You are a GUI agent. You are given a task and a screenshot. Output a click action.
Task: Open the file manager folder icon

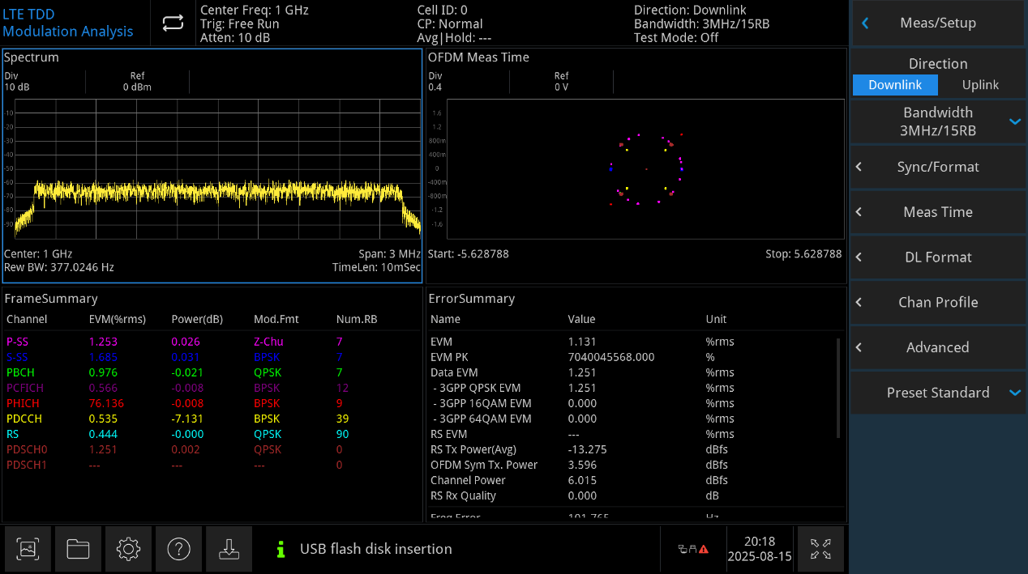pyautogui.click(x=78, y=549)
